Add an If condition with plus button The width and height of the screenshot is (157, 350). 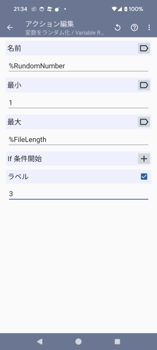click(x=144, y=159)
